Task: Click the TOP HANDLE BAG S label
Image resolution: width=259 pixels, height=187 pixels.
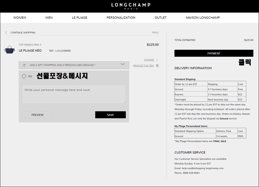Action: click(30, 45)
